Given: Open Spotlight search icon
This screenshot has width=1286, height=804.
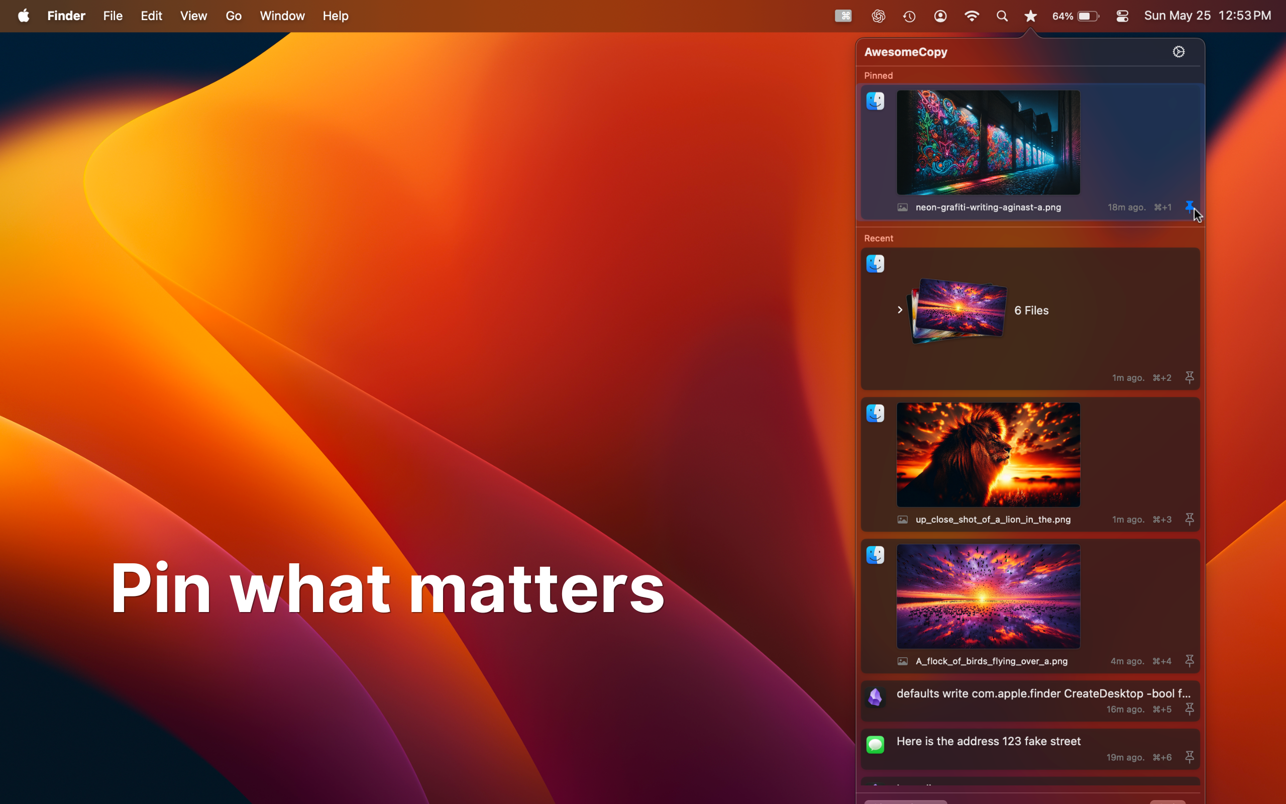Looking at the screenshot, I should tap(1002, 16).
